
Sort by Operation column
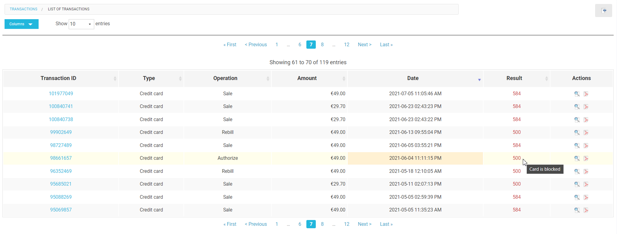227,78
